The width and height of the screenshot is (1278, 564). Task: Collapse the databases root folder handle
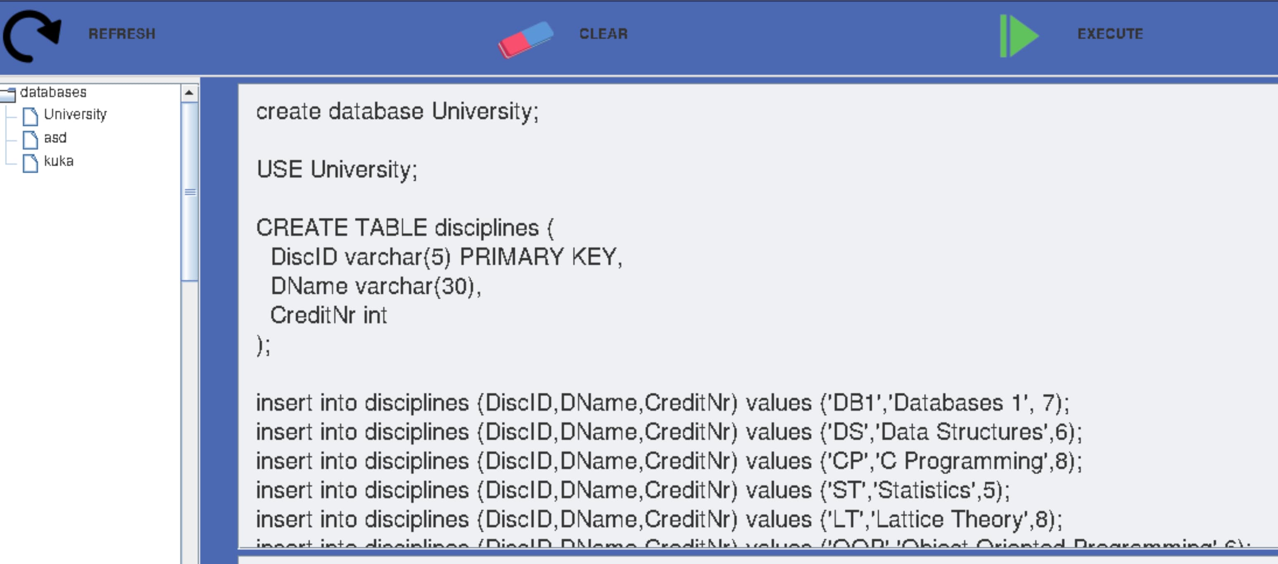[7, 93]
